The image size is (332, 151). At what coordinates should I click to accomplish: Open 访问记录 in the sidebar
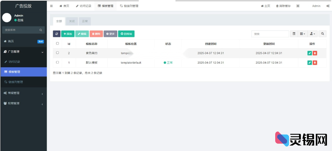click(x=23, y=62)
